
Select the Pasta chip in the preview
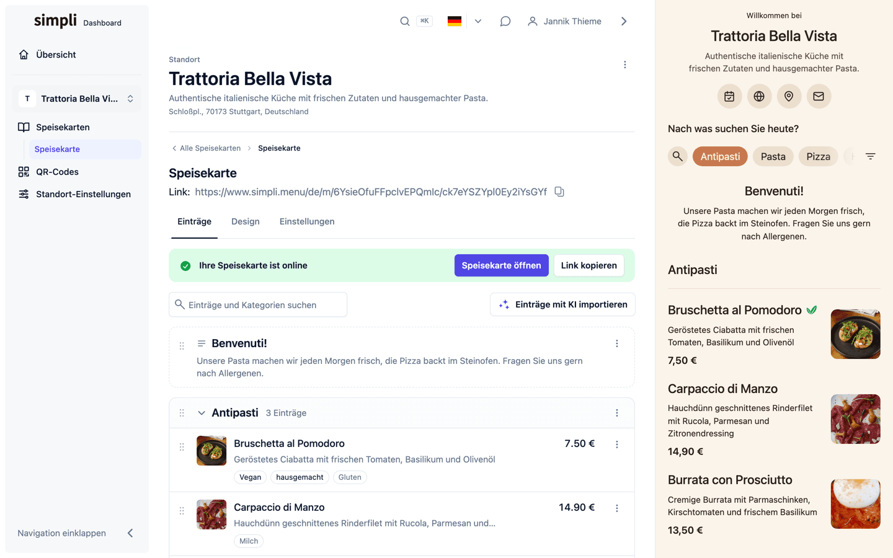pos(773,156)
